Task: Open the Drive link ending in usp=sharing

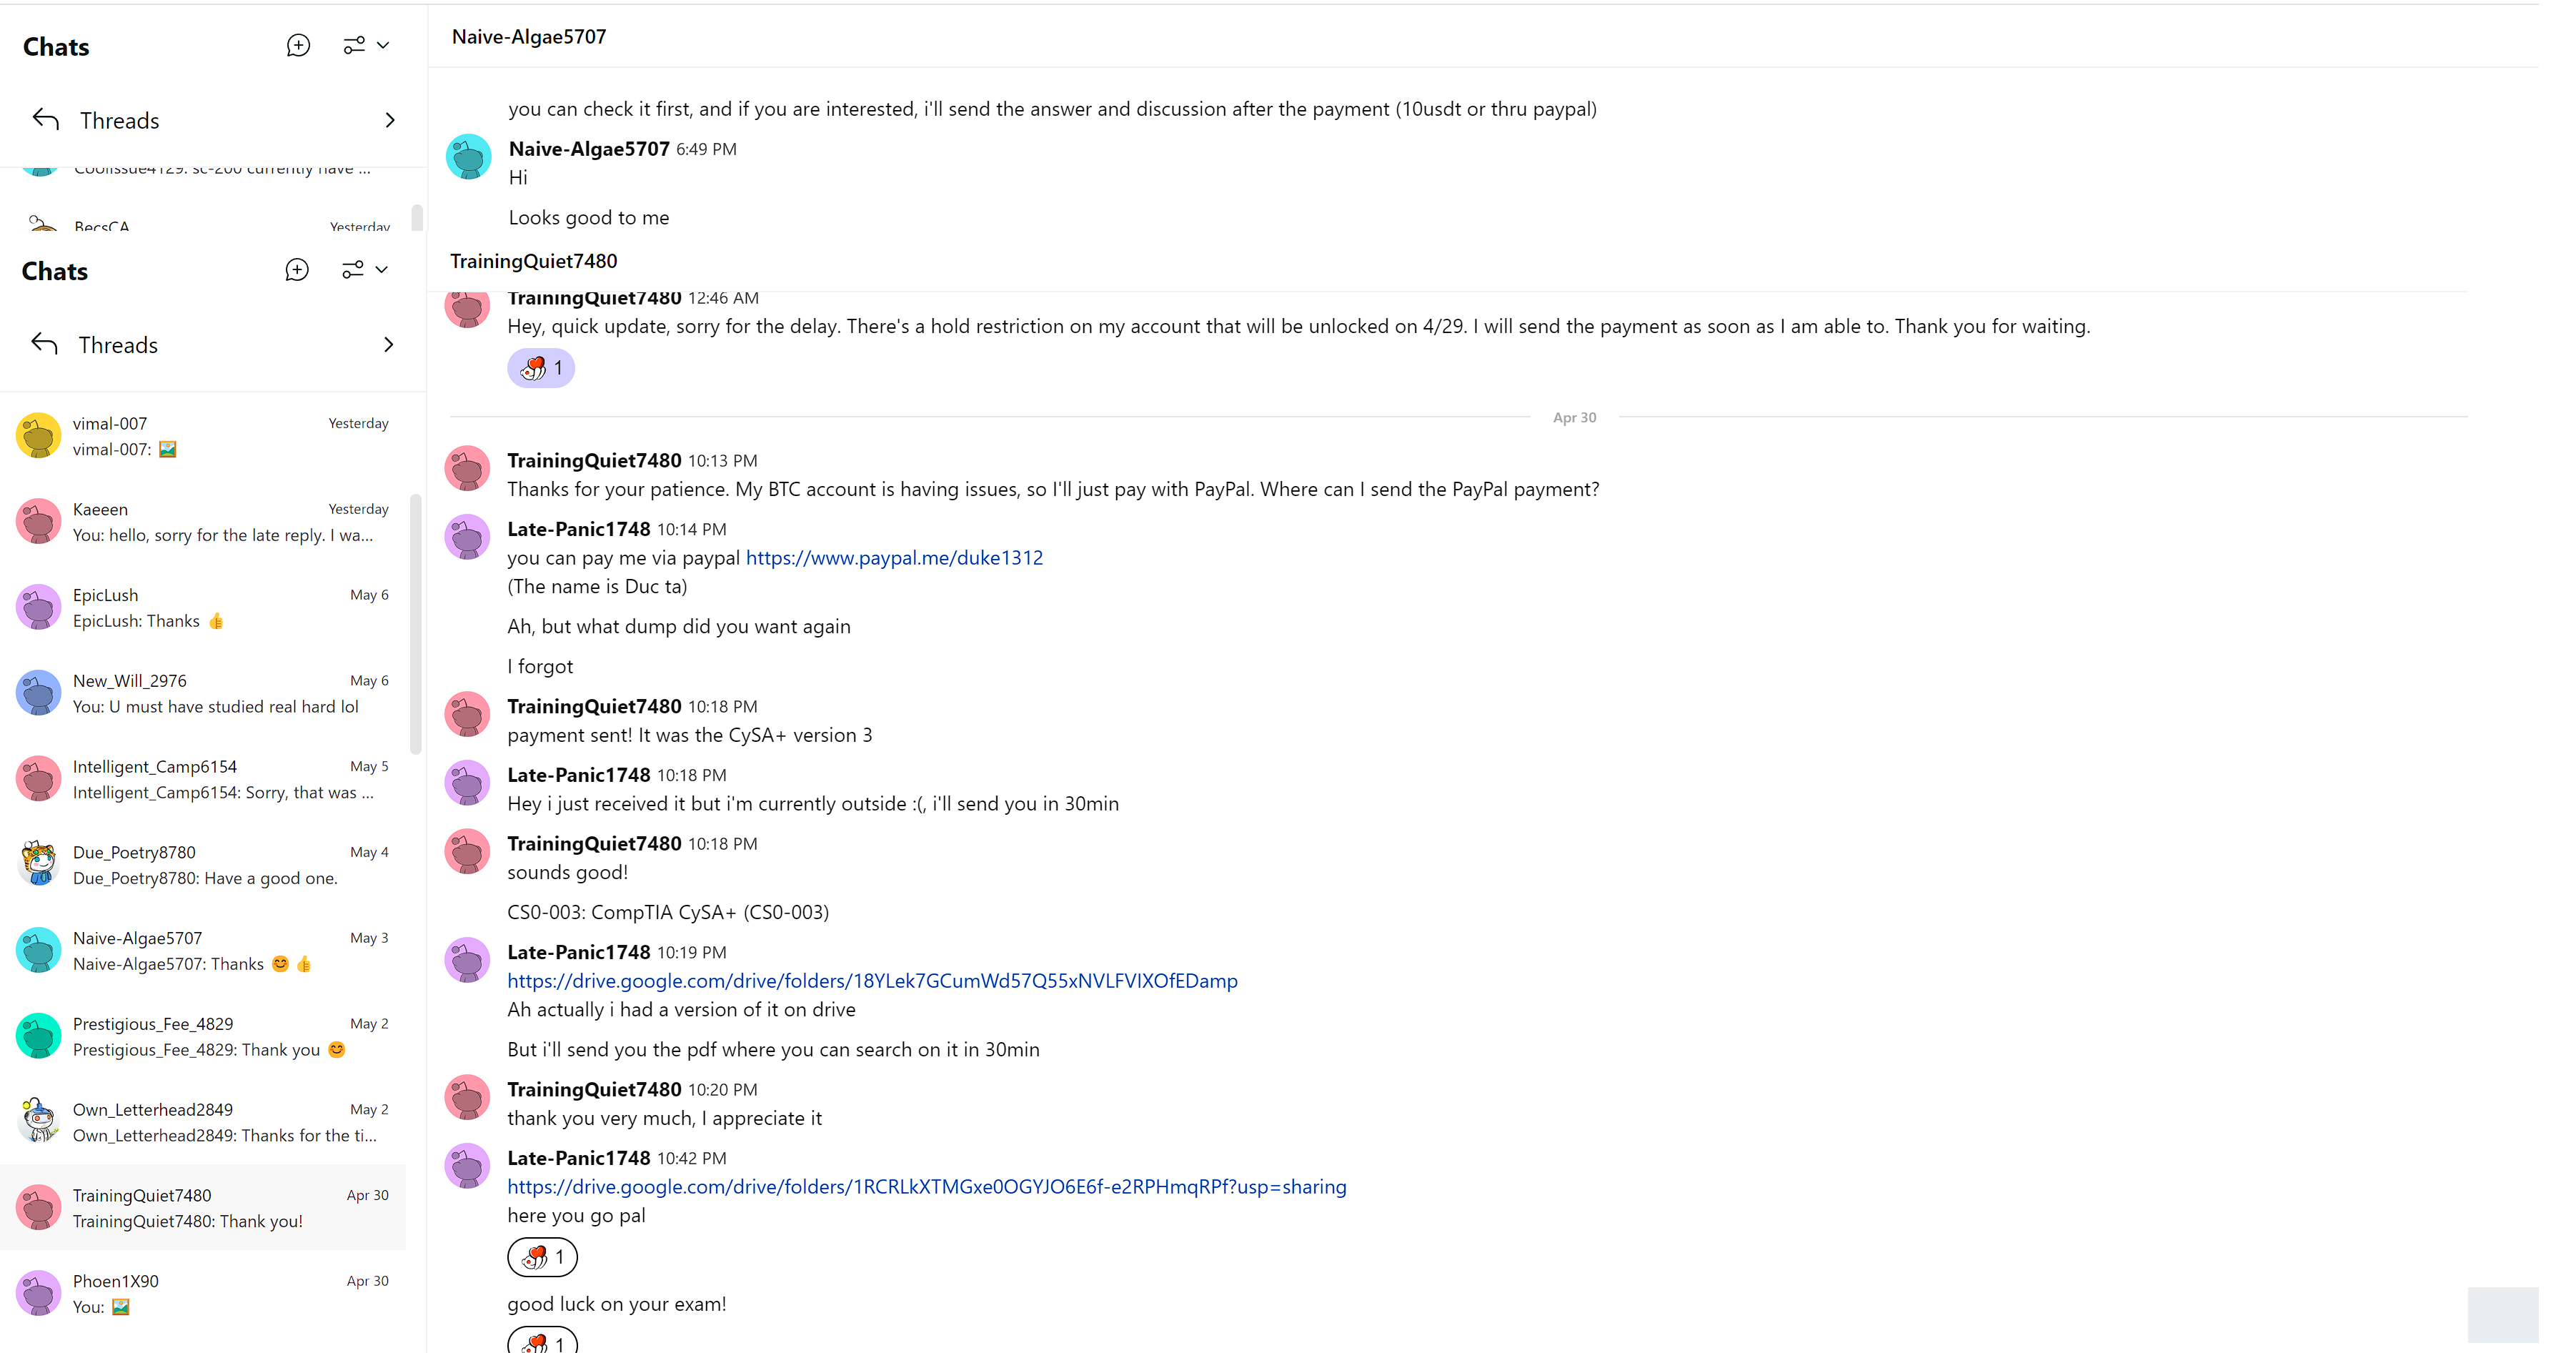Action: (x=926, y=1187)
